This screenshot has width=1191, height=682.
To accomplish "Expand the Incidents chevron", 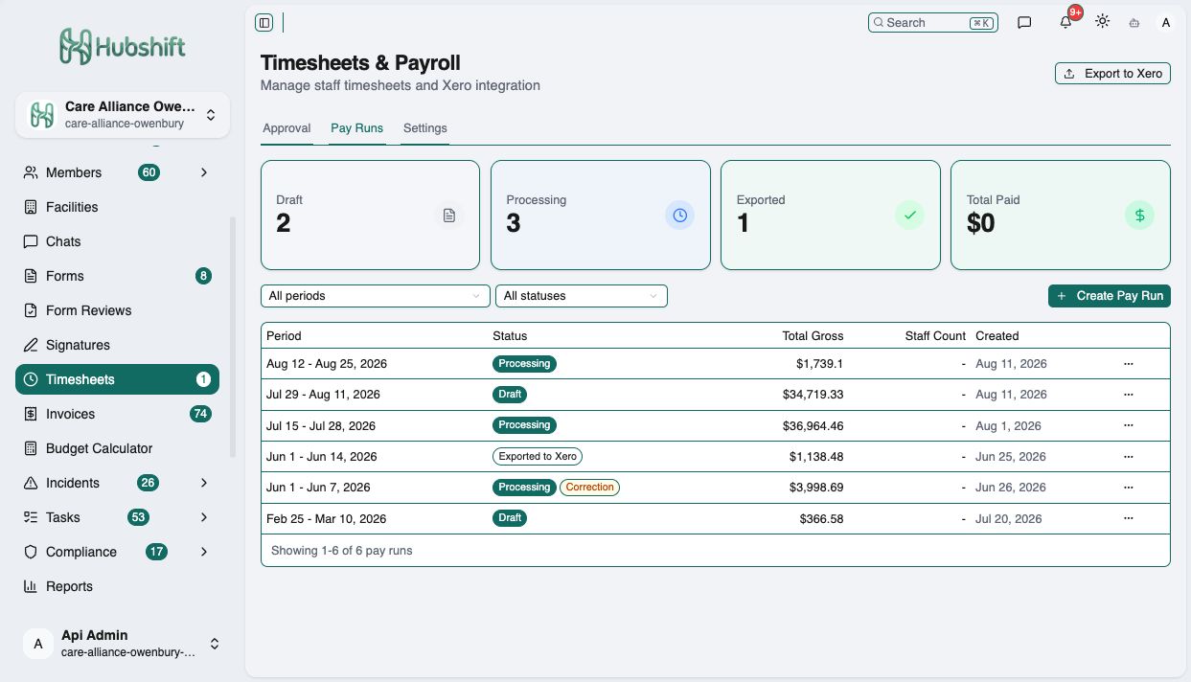I will (x=204, y=483).
